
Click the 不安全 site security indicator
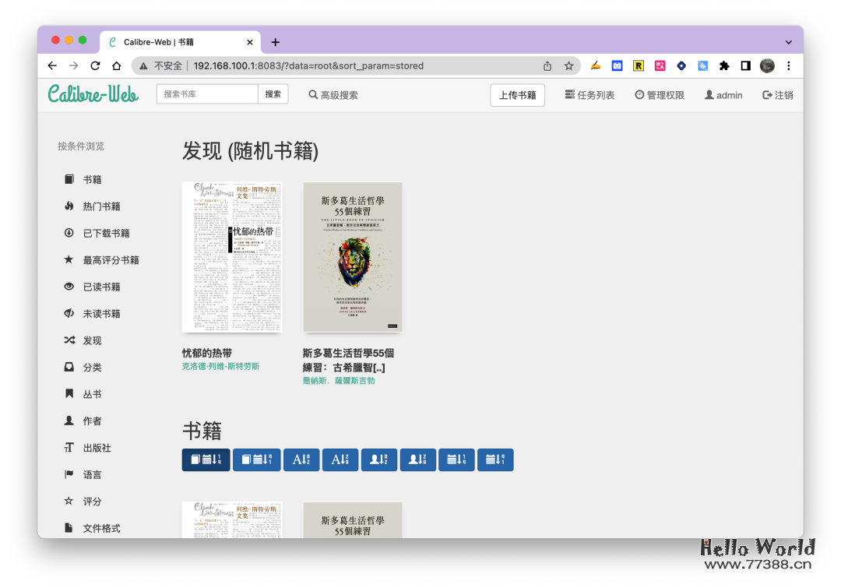pyautogui.click(x=161, y=65)
